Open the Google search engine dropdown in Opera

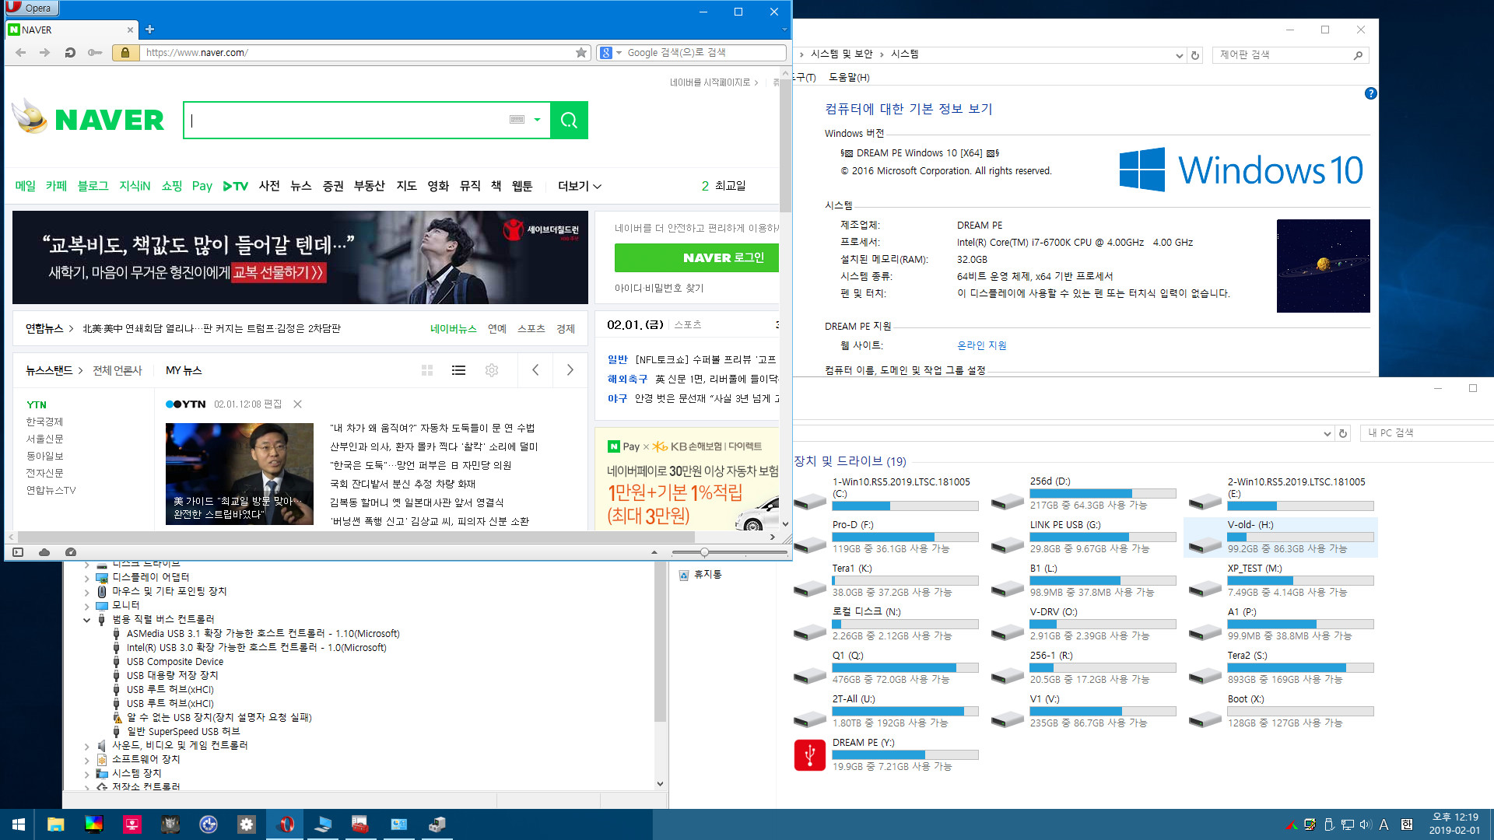coord(619,53)
